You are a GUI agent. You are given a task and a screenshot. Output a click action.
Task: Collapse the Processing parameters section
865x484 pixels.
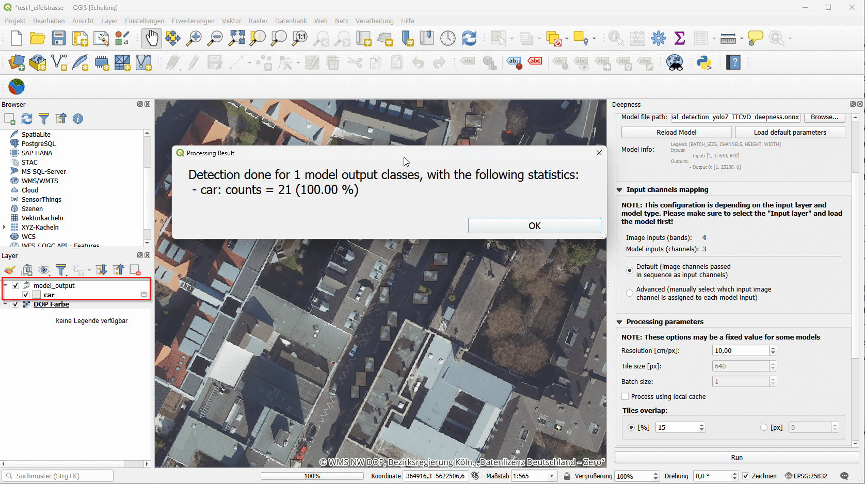coord(619,322)
